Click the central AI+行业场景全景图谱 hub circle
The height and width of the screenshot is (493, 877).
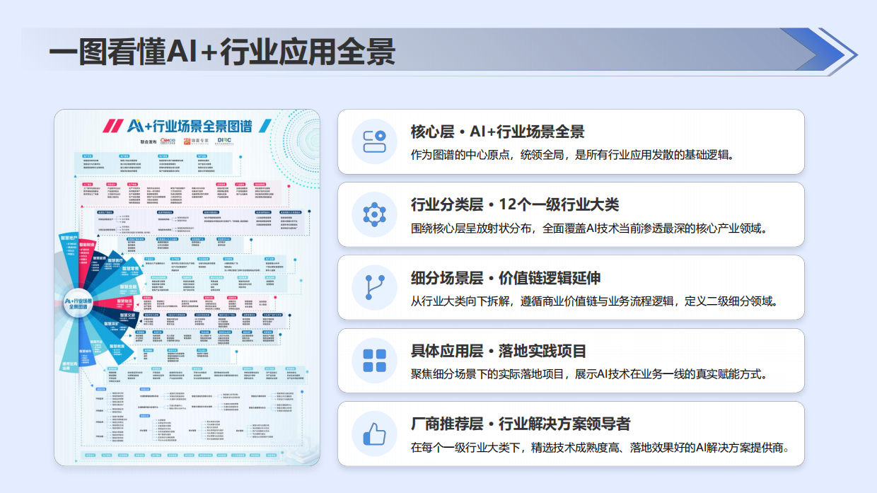click(79, 302)
